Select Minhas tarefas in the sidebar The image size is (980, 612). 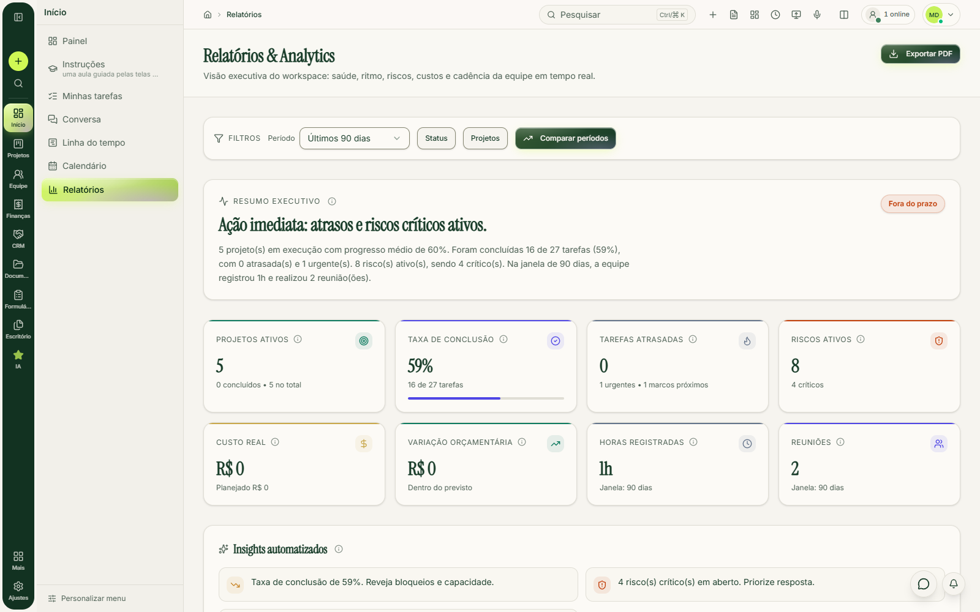point(110,96)
